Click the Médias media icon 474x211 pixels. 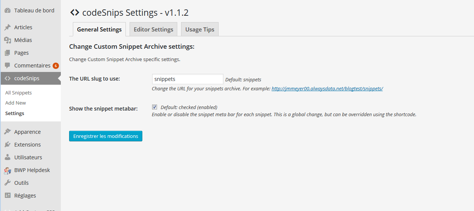(8, 40)
